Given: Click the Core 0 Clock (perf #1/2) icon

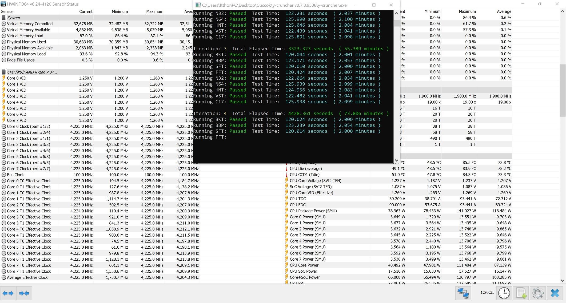Looking at the screenshot, I should (x=4, y=127).
